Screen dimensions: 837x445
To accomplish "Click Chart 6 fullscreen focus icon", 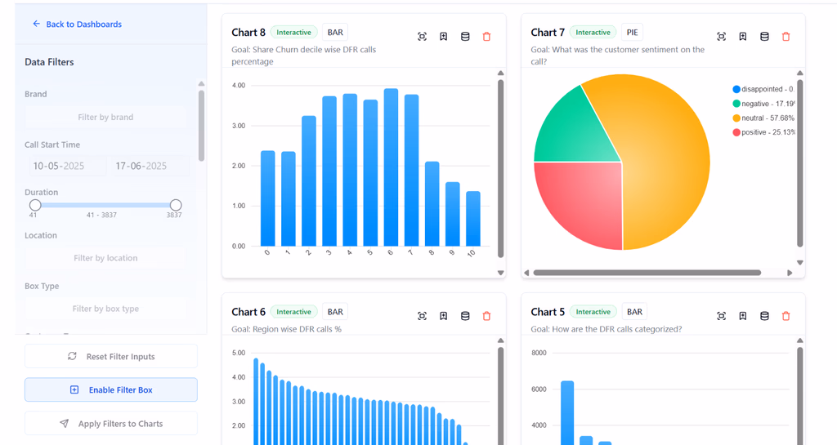I will (422, 316).
